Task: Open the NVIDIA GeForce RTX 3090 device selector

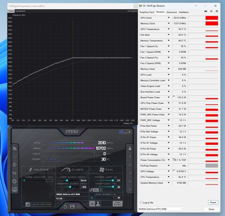Action: [161, 209]
